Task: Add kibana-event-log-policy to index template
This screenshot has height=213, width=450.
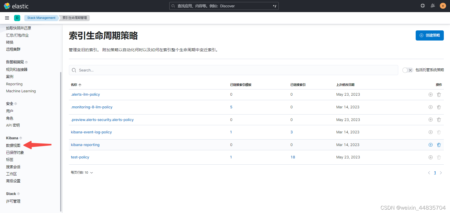Action: [431, 132]
